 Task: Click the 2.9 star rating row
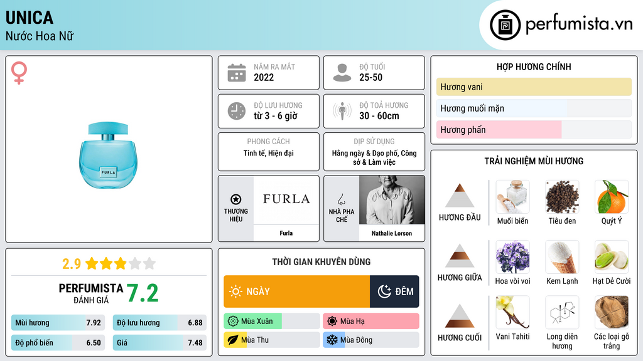click(109, 264)
